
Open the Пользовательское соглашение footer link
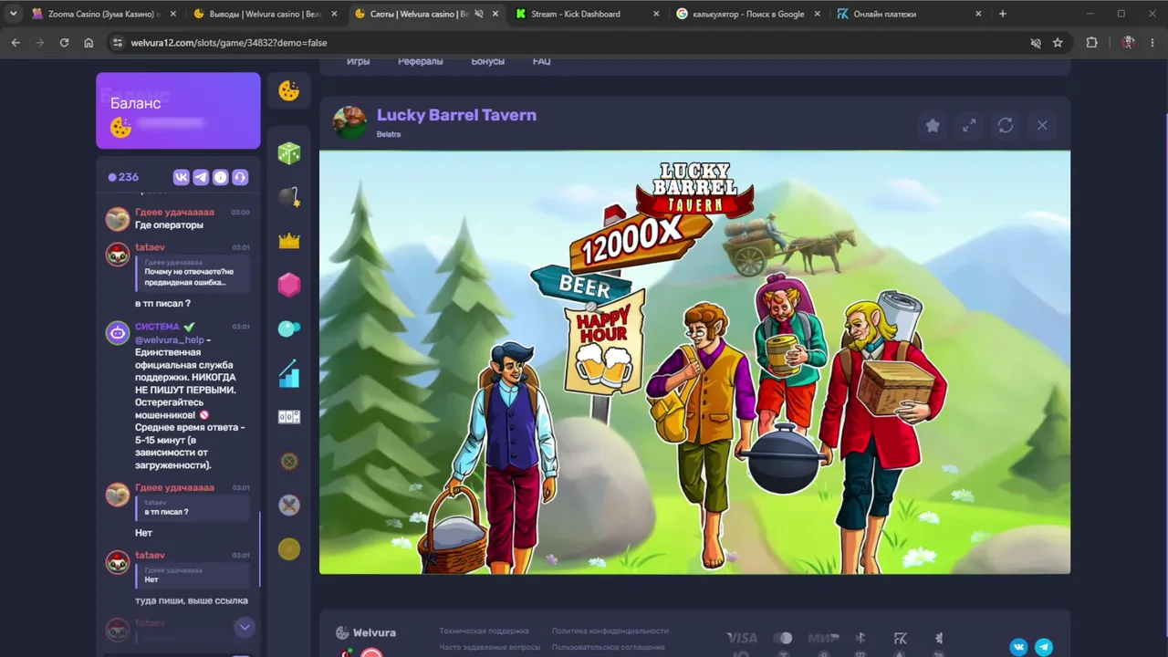click(x=608, y=647)
